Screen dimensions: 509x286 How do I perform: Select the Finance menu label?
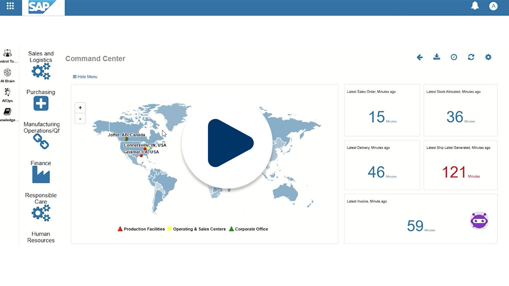pos(41,163)
